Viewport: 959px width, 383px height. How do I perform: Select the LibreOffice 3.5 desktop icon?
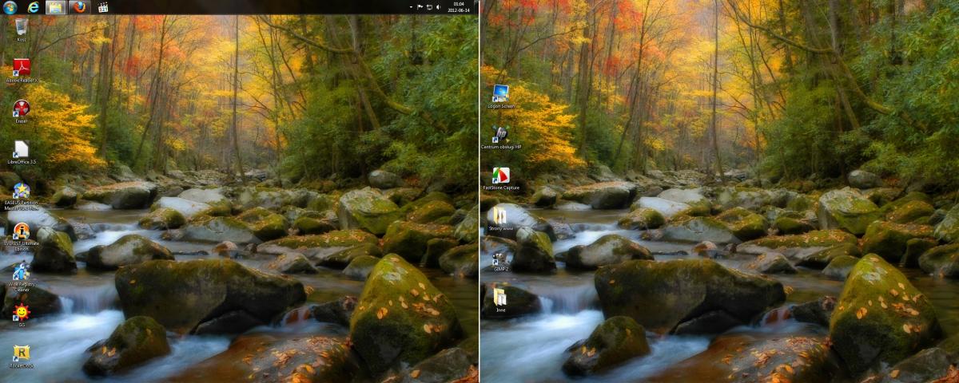click(22, 152)
